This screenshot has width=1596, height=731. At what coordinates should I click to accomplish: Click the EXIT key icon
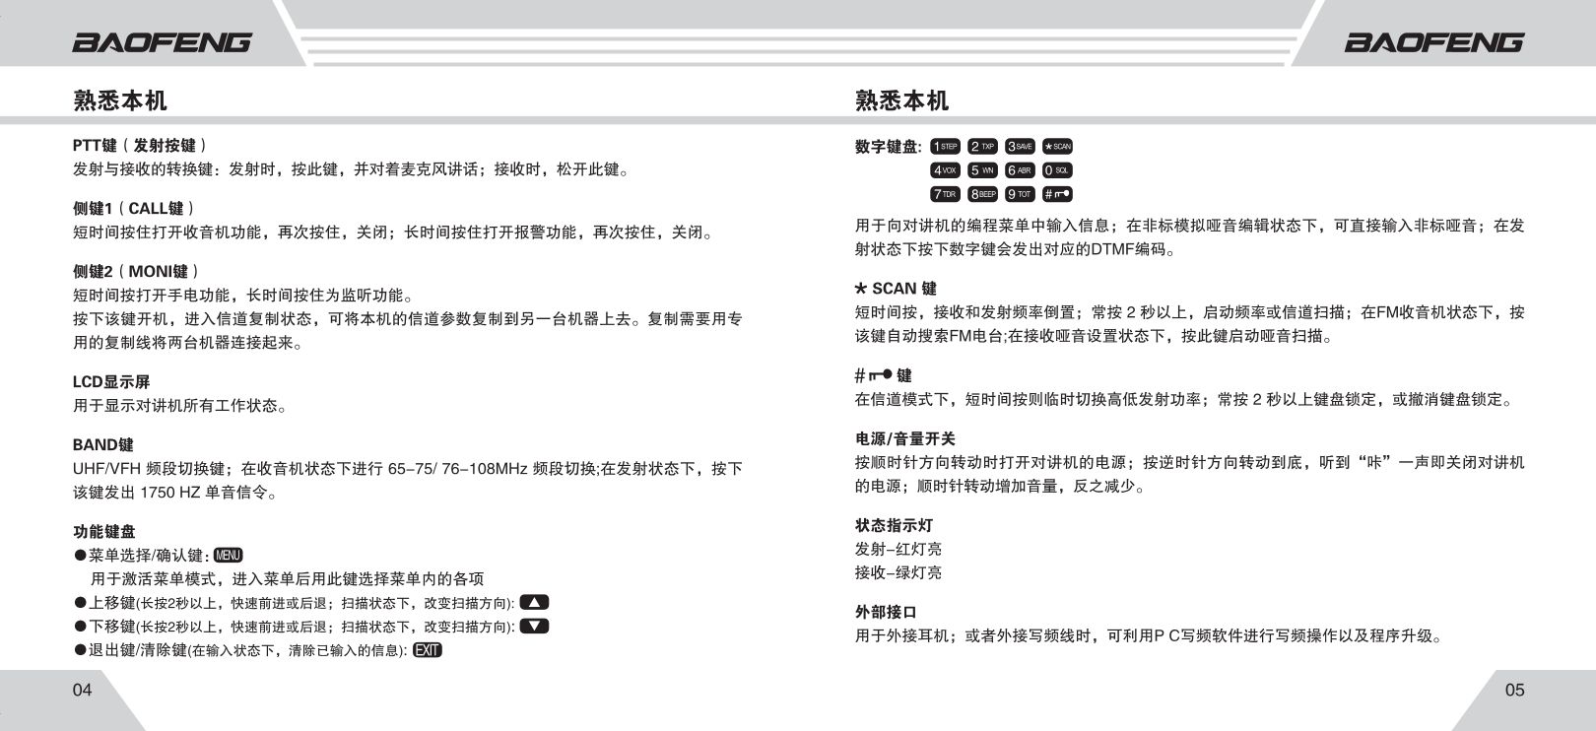428,650
